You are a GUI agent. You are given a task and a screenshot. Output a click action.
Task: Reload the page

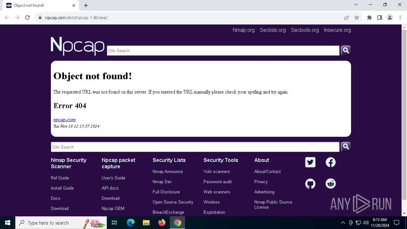coord(27,17)
